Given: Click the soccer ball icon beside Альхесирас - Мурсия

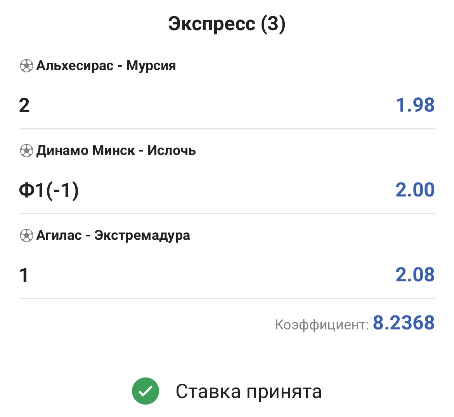Looking at the screenshot, I should (x=26, y=66).
